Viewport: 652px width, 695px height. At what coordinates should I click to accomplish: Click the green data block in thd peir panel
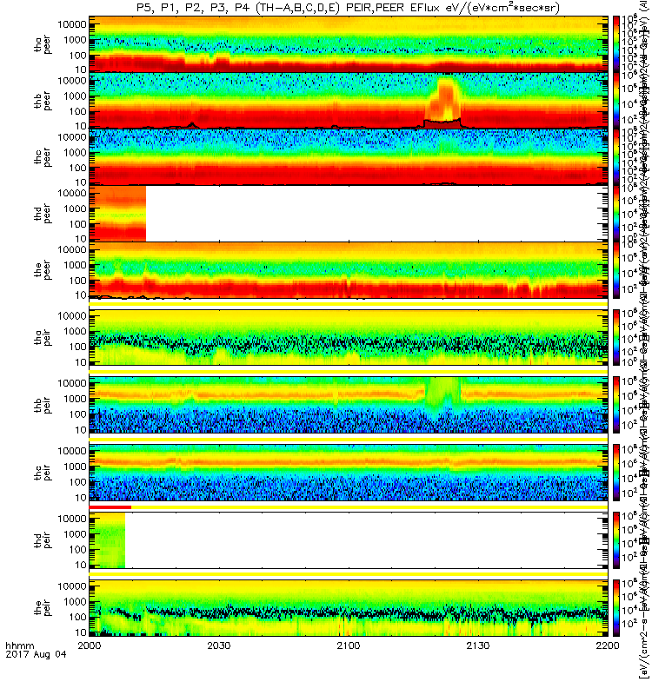107,539
